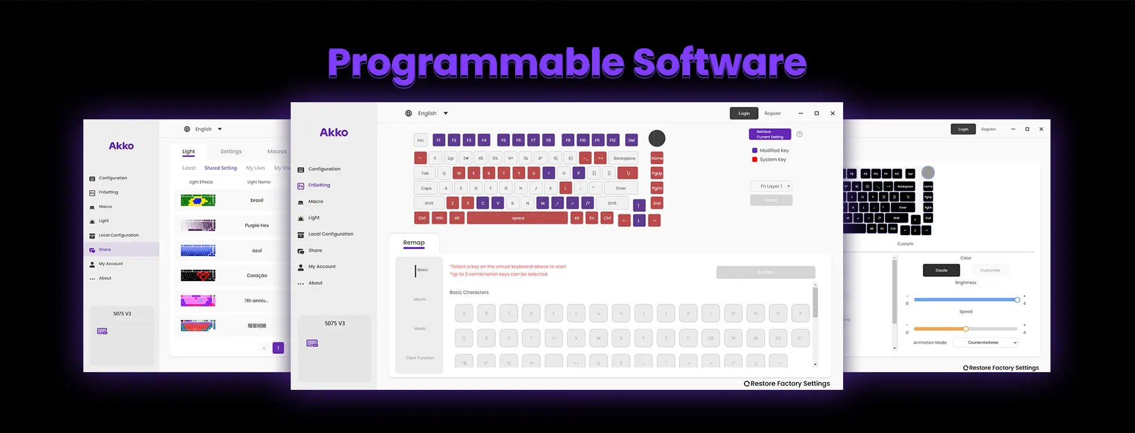Click Restore Factory Settings in center window
1135x433 pixels.
point(786,384)
